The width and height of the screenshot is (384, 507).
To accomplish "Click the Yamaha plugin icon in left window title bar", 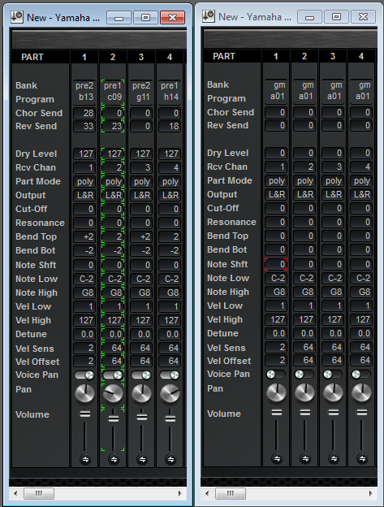I will (x=17, y=17).
